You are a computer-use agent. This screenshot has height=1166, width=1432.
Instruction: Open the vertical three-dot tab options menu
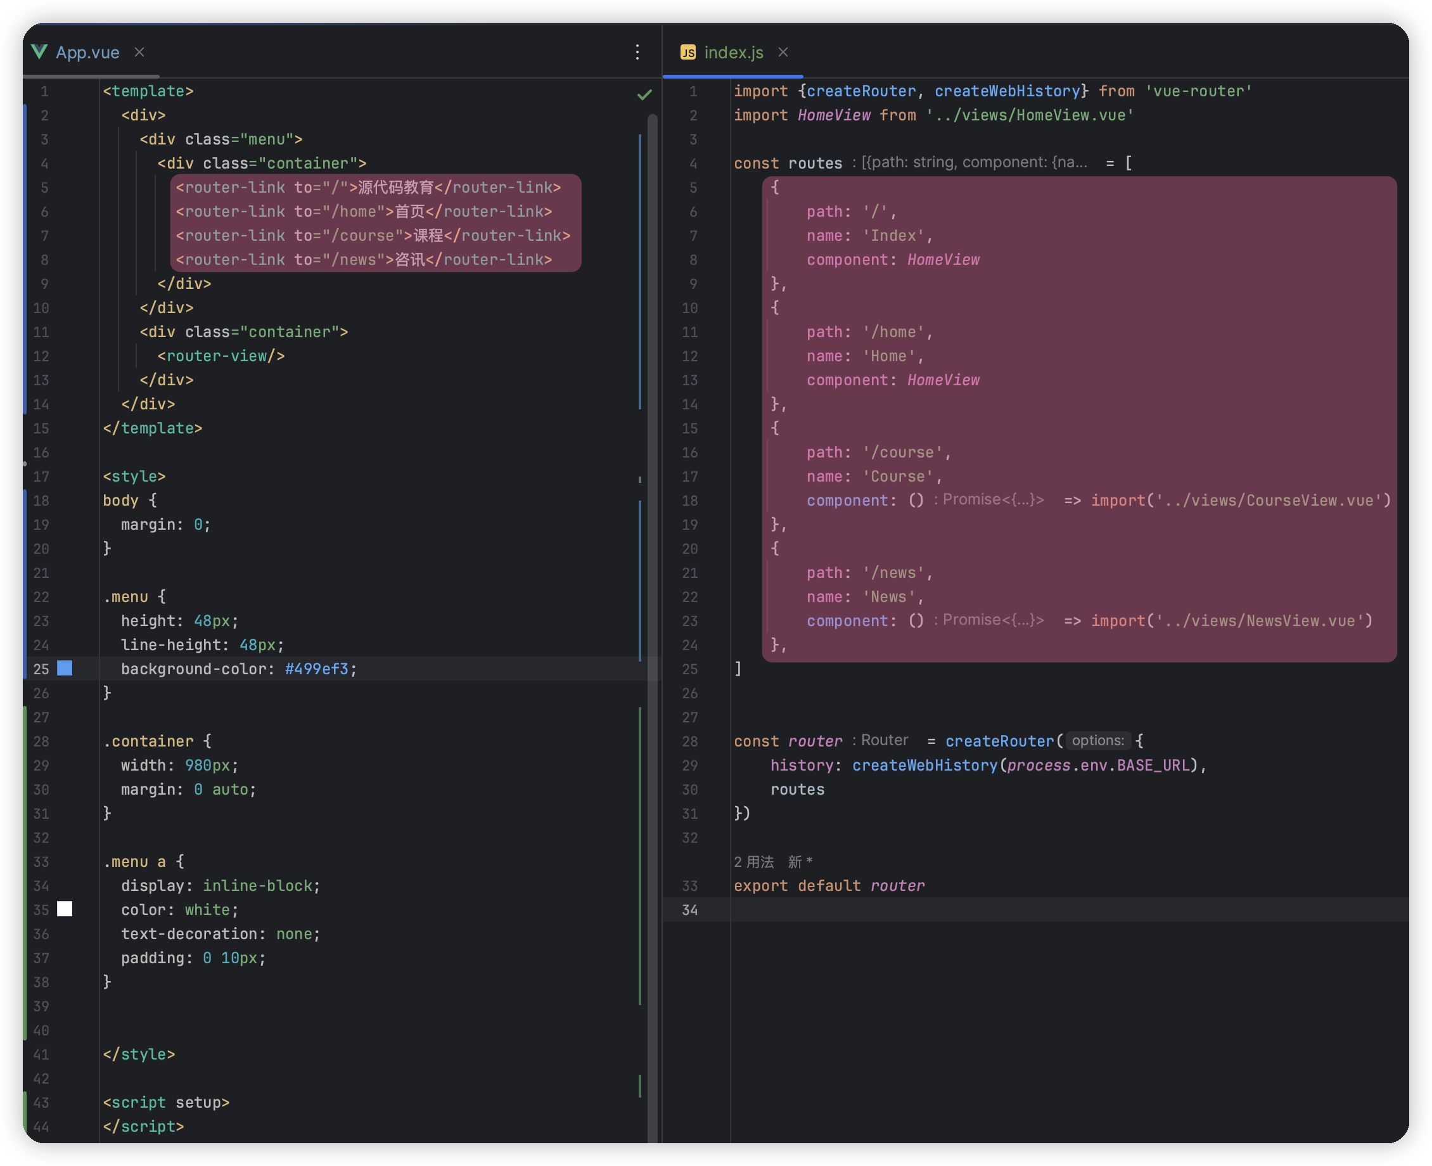(637, 53)
